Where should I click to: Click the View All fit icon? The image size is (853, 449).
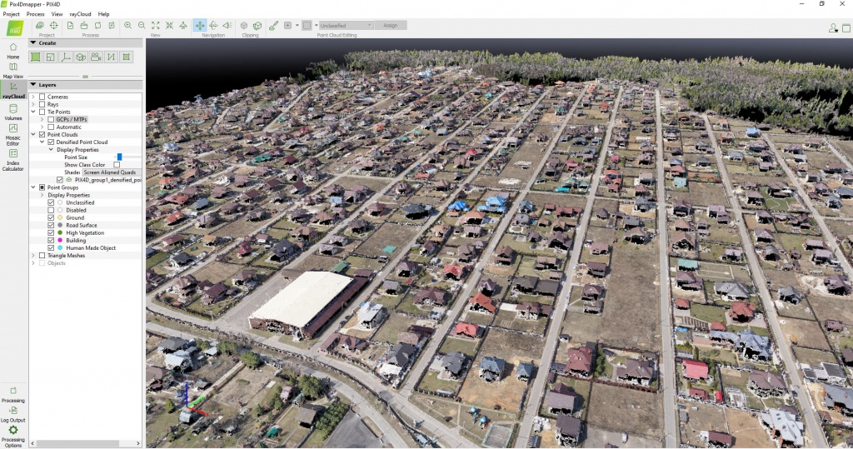coord(156,26)
